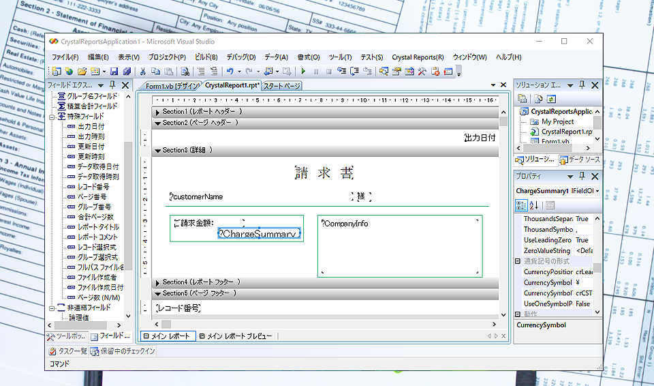Click the Copy toolbar icon
The image size is (654, 386).
point(155,72)
